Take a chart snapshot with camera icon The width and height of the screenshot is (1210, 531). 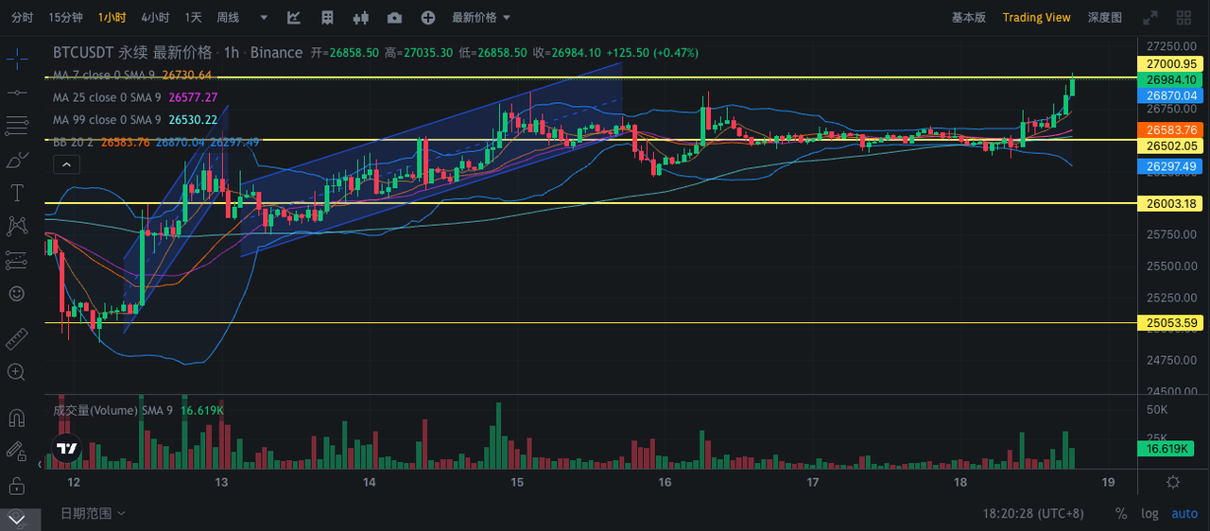394,17
